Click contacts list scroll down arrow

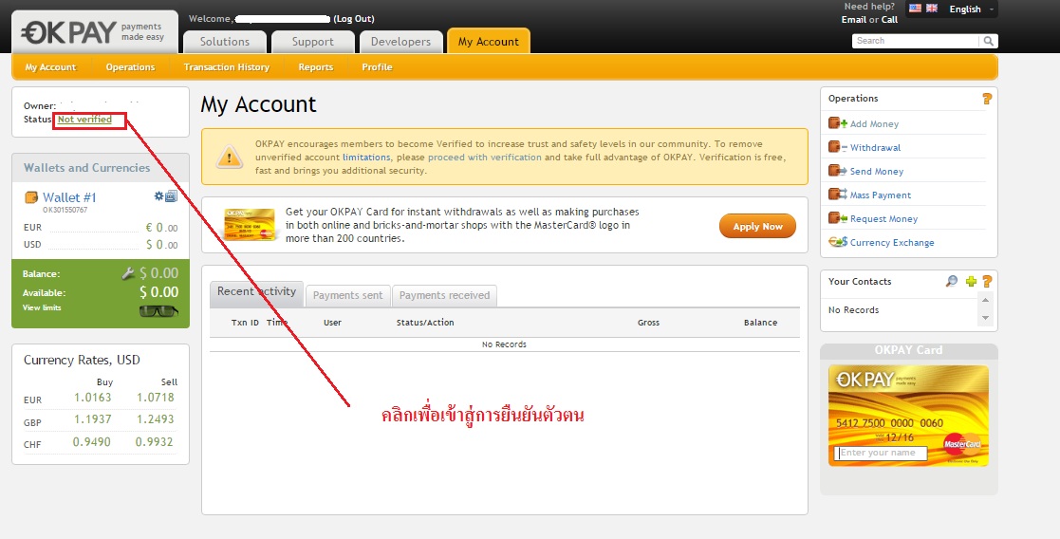(986, 318)
